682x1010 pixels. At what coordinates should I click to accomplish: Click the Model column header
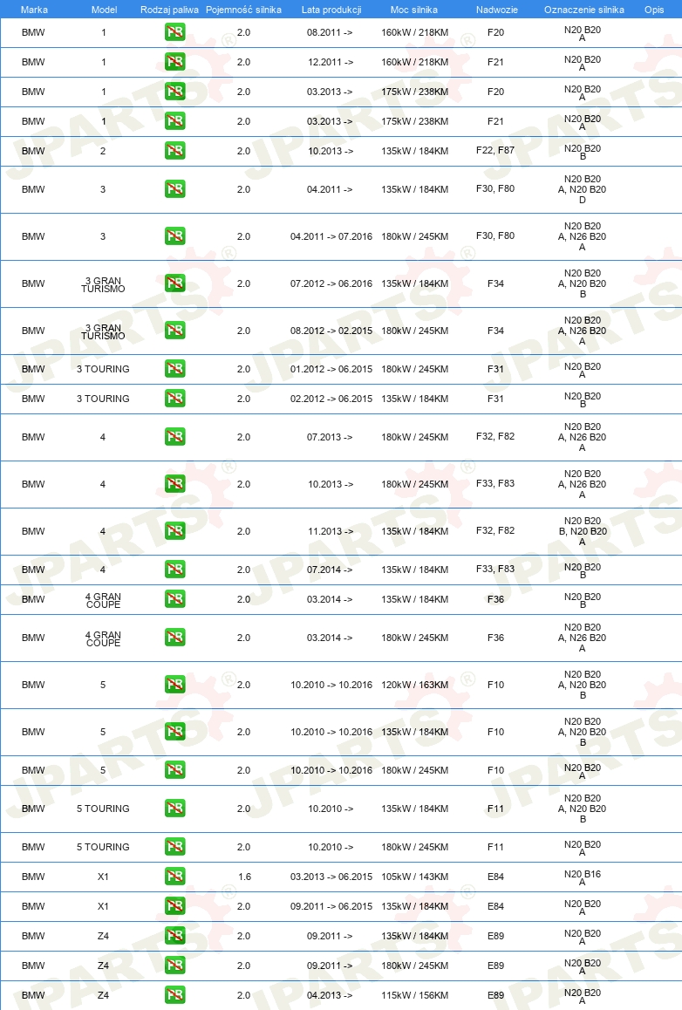click(x=105, y=10)
